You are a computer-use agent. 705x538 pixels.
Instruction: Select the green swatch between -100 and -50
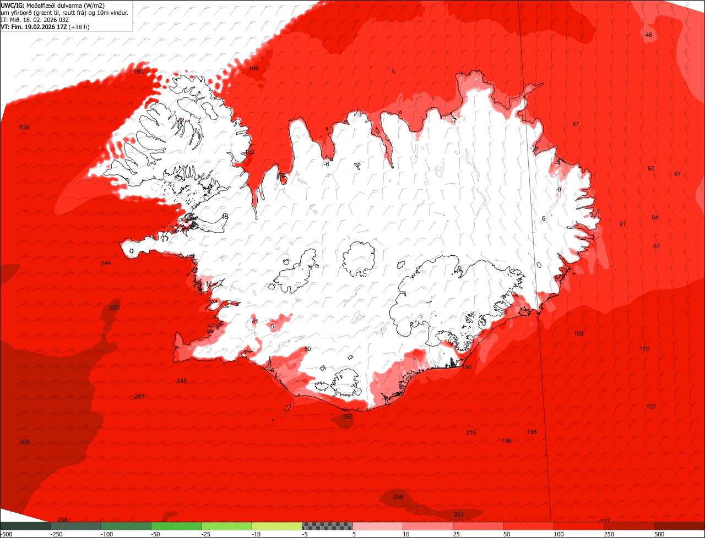126,526
